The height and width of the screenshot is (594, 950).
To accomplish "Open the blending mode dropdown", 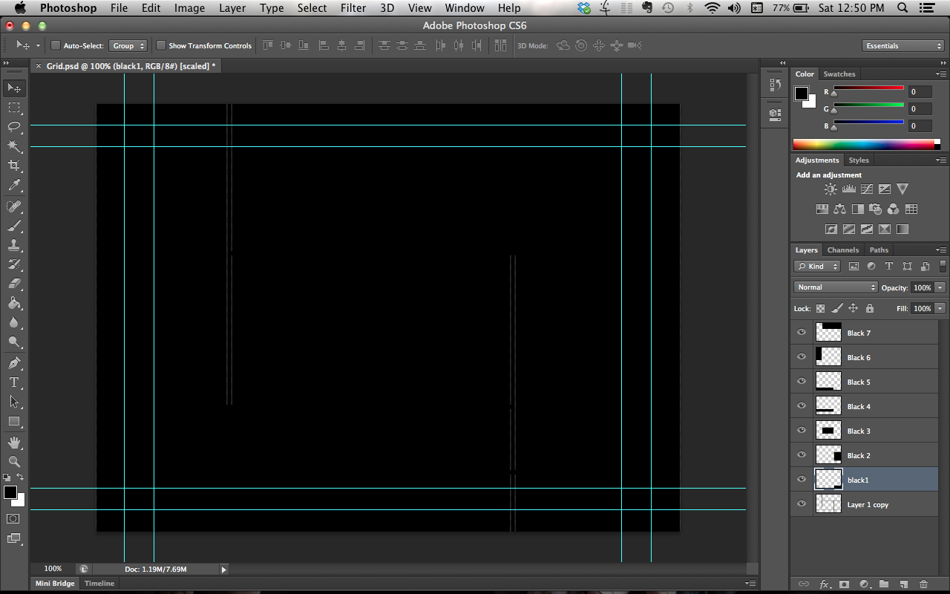I will click(x=835, y=287).
